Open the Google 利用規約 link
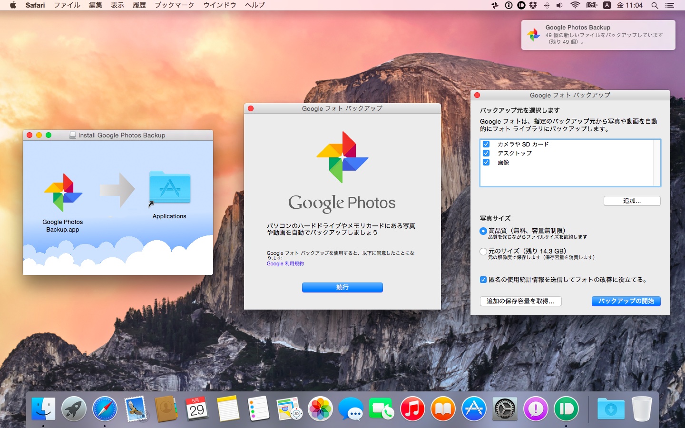The image size is (685, 428). point(285,263)
